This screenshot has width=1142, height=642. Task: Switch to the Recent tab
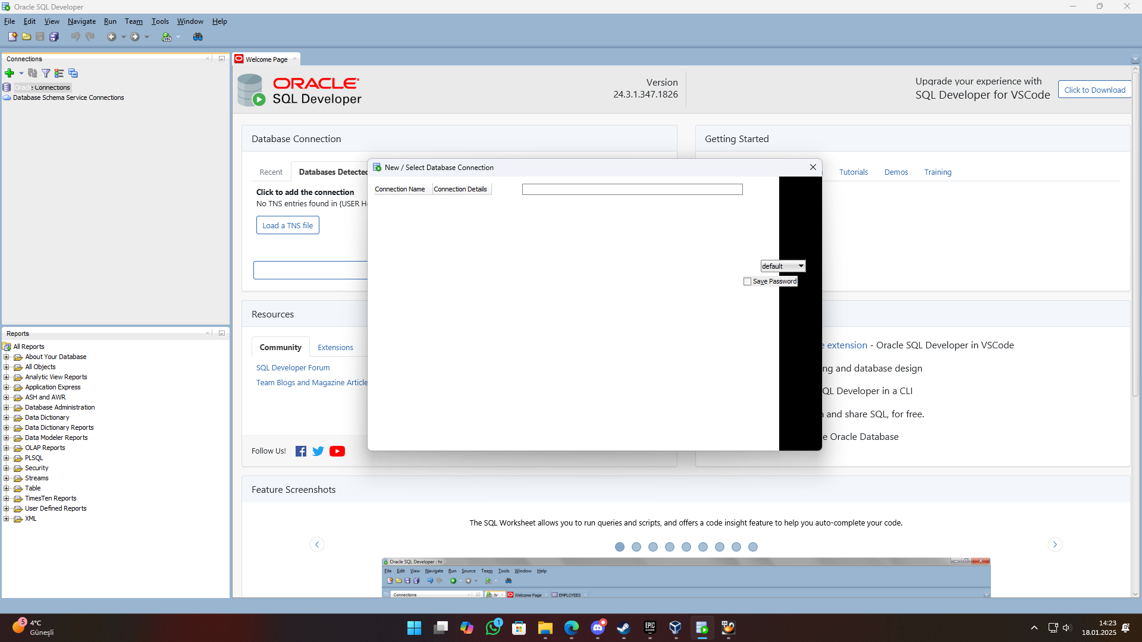coord(271,172)
